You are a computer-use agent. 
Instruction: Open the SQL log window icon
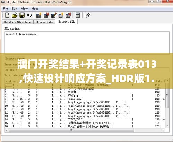coord(78,15)
